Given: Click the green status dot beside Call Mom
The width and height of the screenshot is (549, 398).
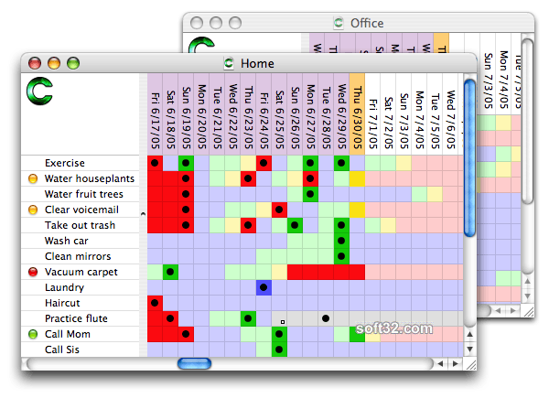Looking at the screenshot, I should (33, 334).
